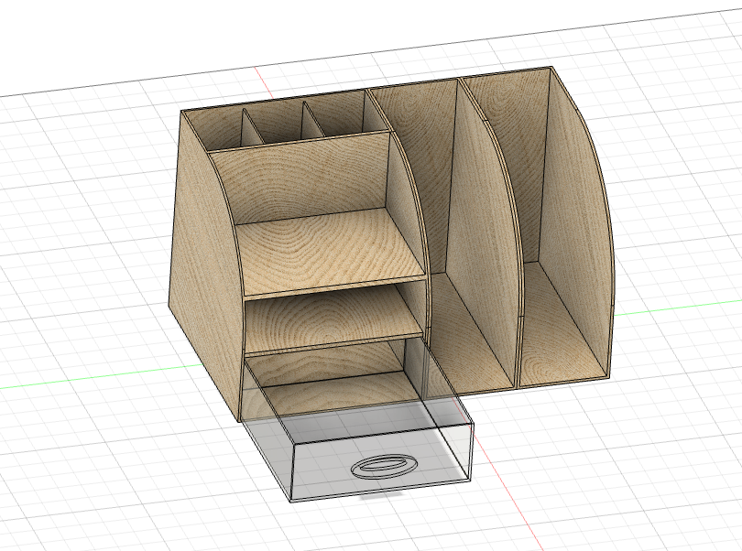This screenshot has width=742, height=551.
Task: Select the oval drawer handle
Action: 384,467
